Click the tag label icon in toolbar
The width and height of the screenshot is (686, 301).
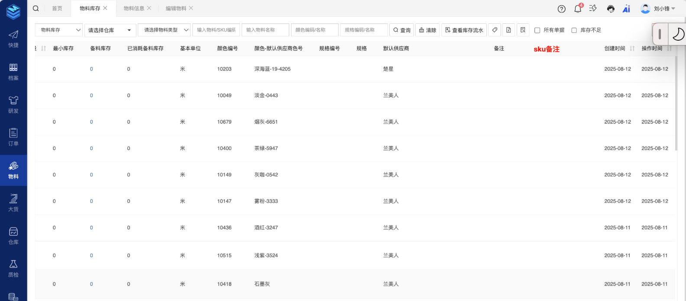click(x=495, y=30)
